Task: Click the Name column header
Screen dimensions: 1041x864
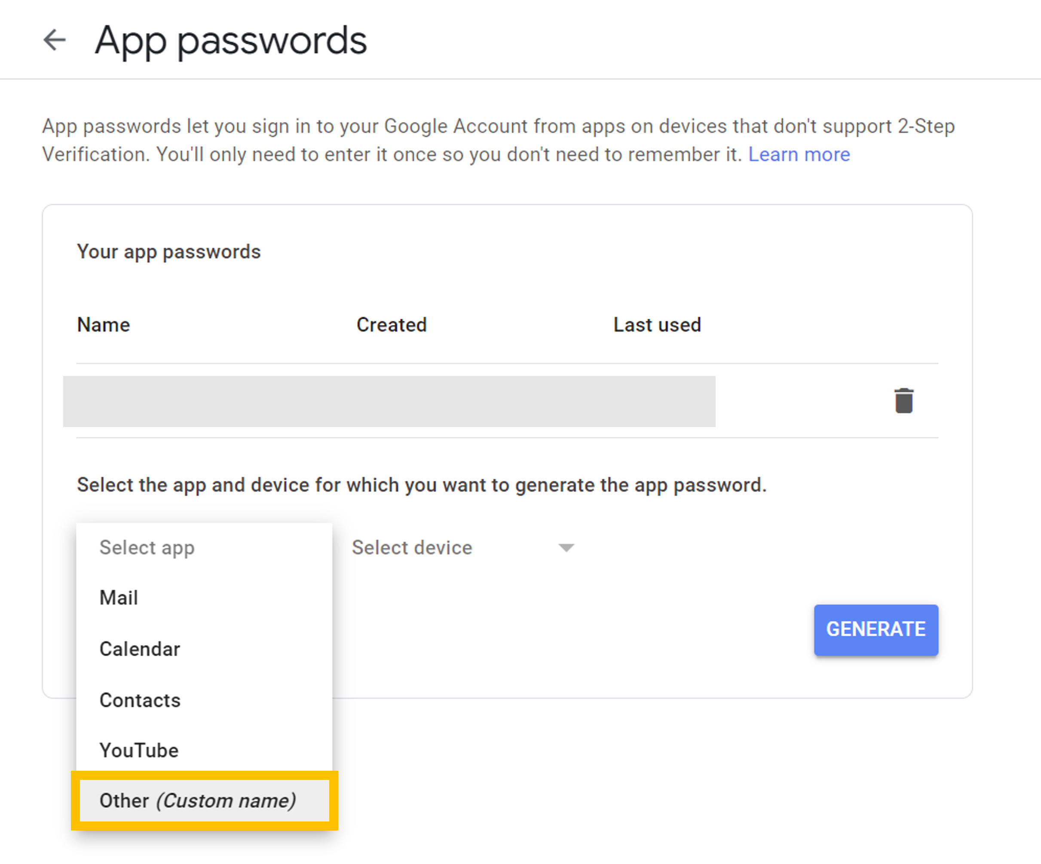Action: click(x=104, y=325)
